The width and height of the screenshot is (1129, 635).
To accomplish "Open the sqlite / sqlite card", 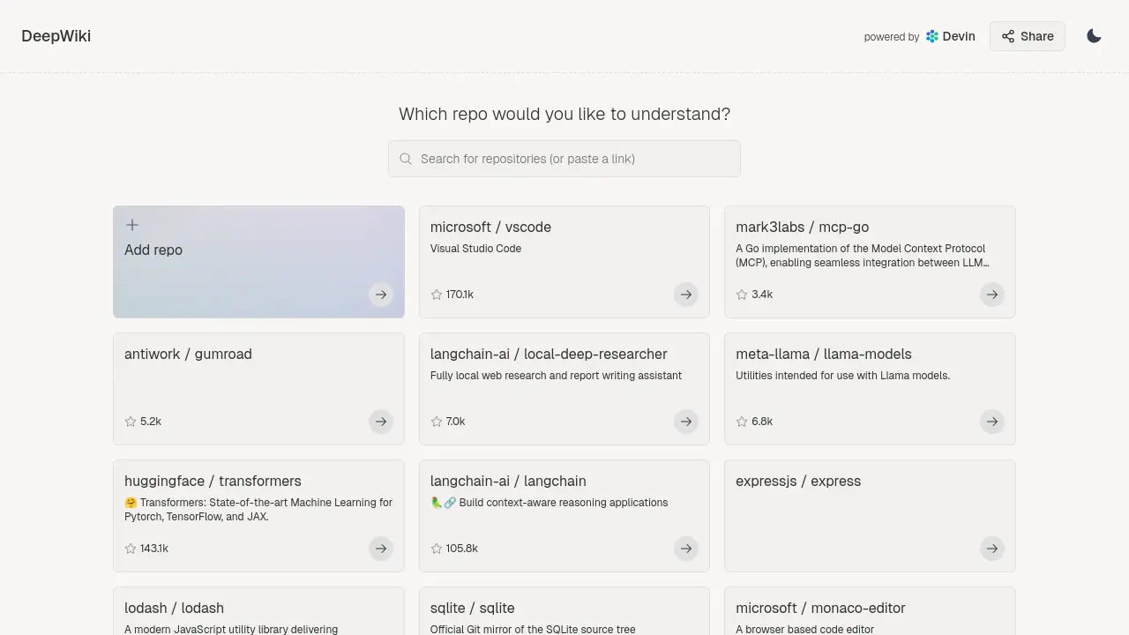I will (564, 610).
